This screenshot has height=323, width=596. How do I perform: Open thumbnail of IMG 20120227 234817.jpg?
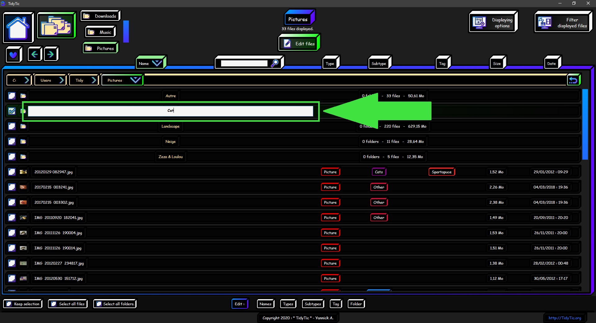click(23, 263)
